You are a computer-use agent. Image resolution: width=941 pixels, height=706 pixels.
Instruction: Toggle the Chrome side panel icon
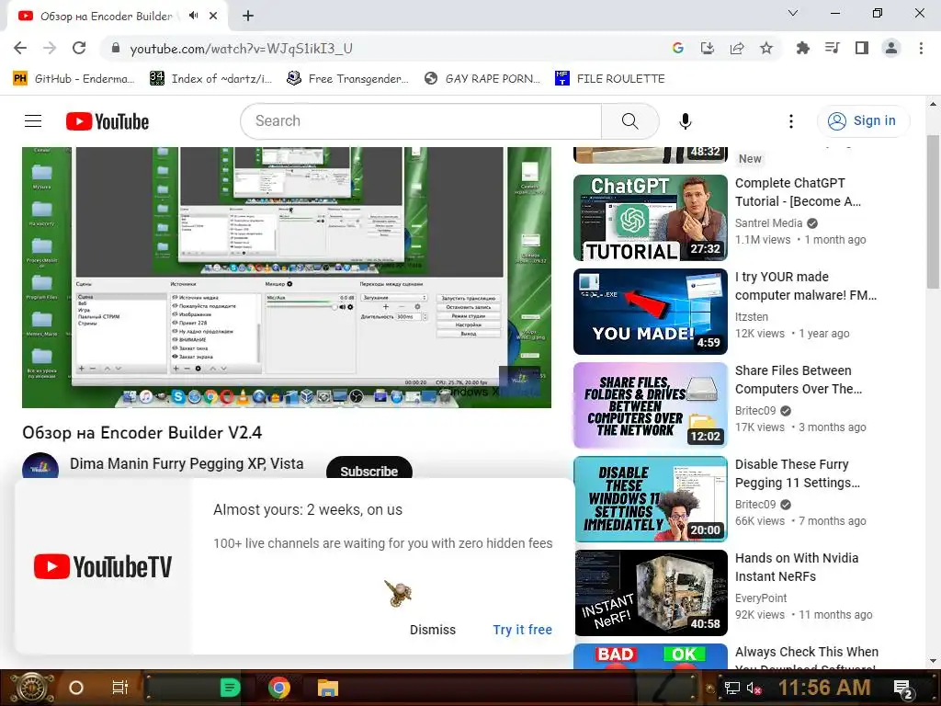pyautogui.click(x=862, y=48)
